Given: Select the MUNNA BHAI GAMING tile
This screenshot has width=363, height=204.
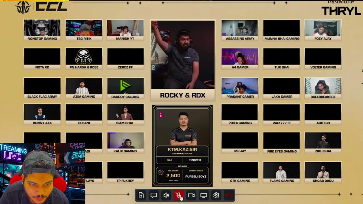Looking at the screenshot, I should click(282, 30).
